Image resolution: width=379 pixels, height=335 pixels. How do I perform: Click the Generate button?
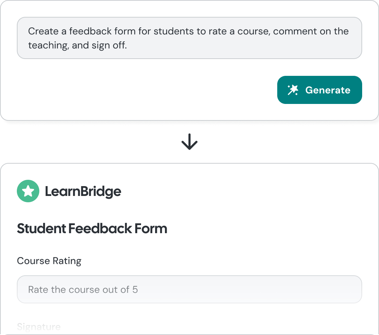tap(320, 90)
